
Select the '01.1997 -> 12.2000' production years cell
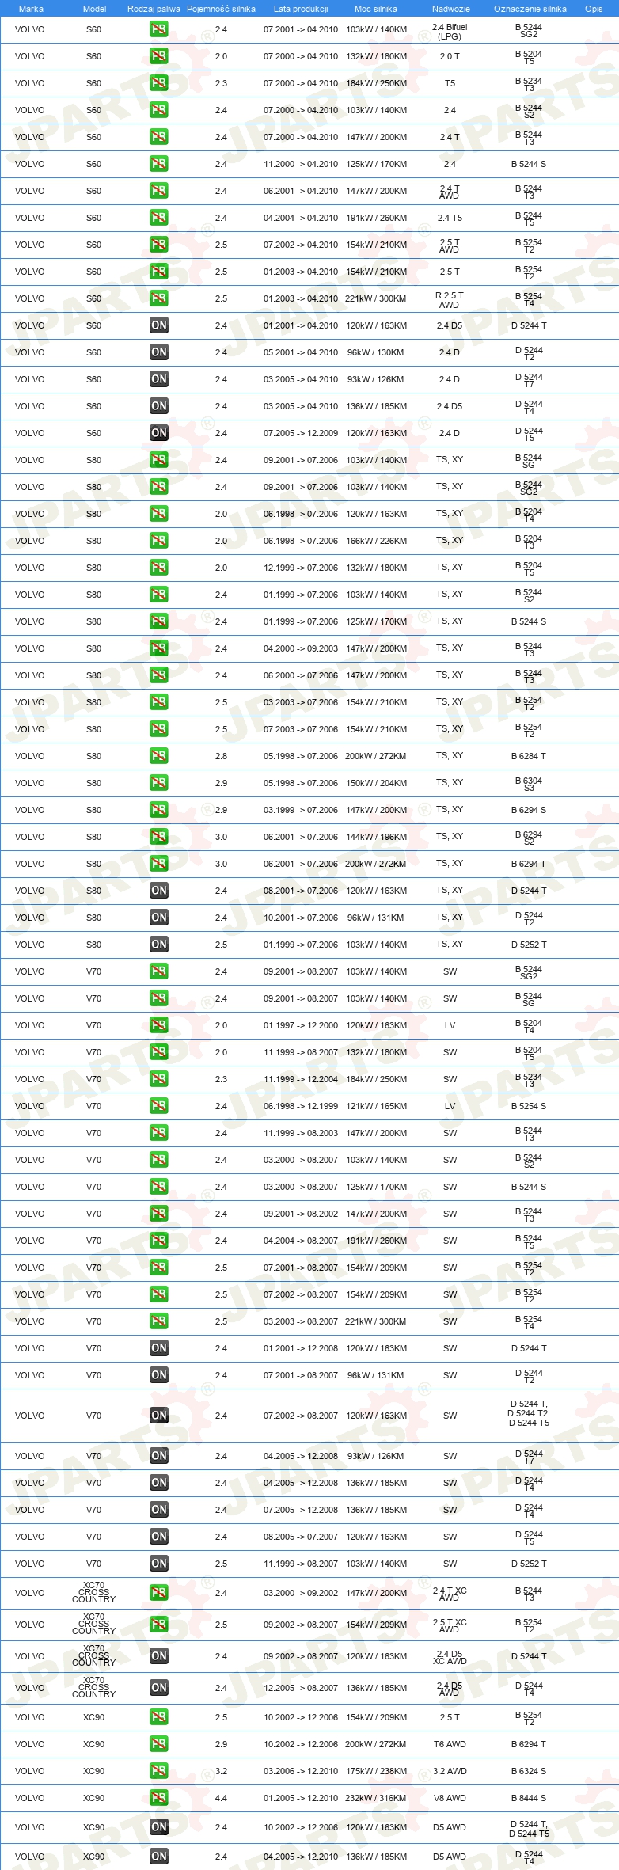[x=301, y=1025]
